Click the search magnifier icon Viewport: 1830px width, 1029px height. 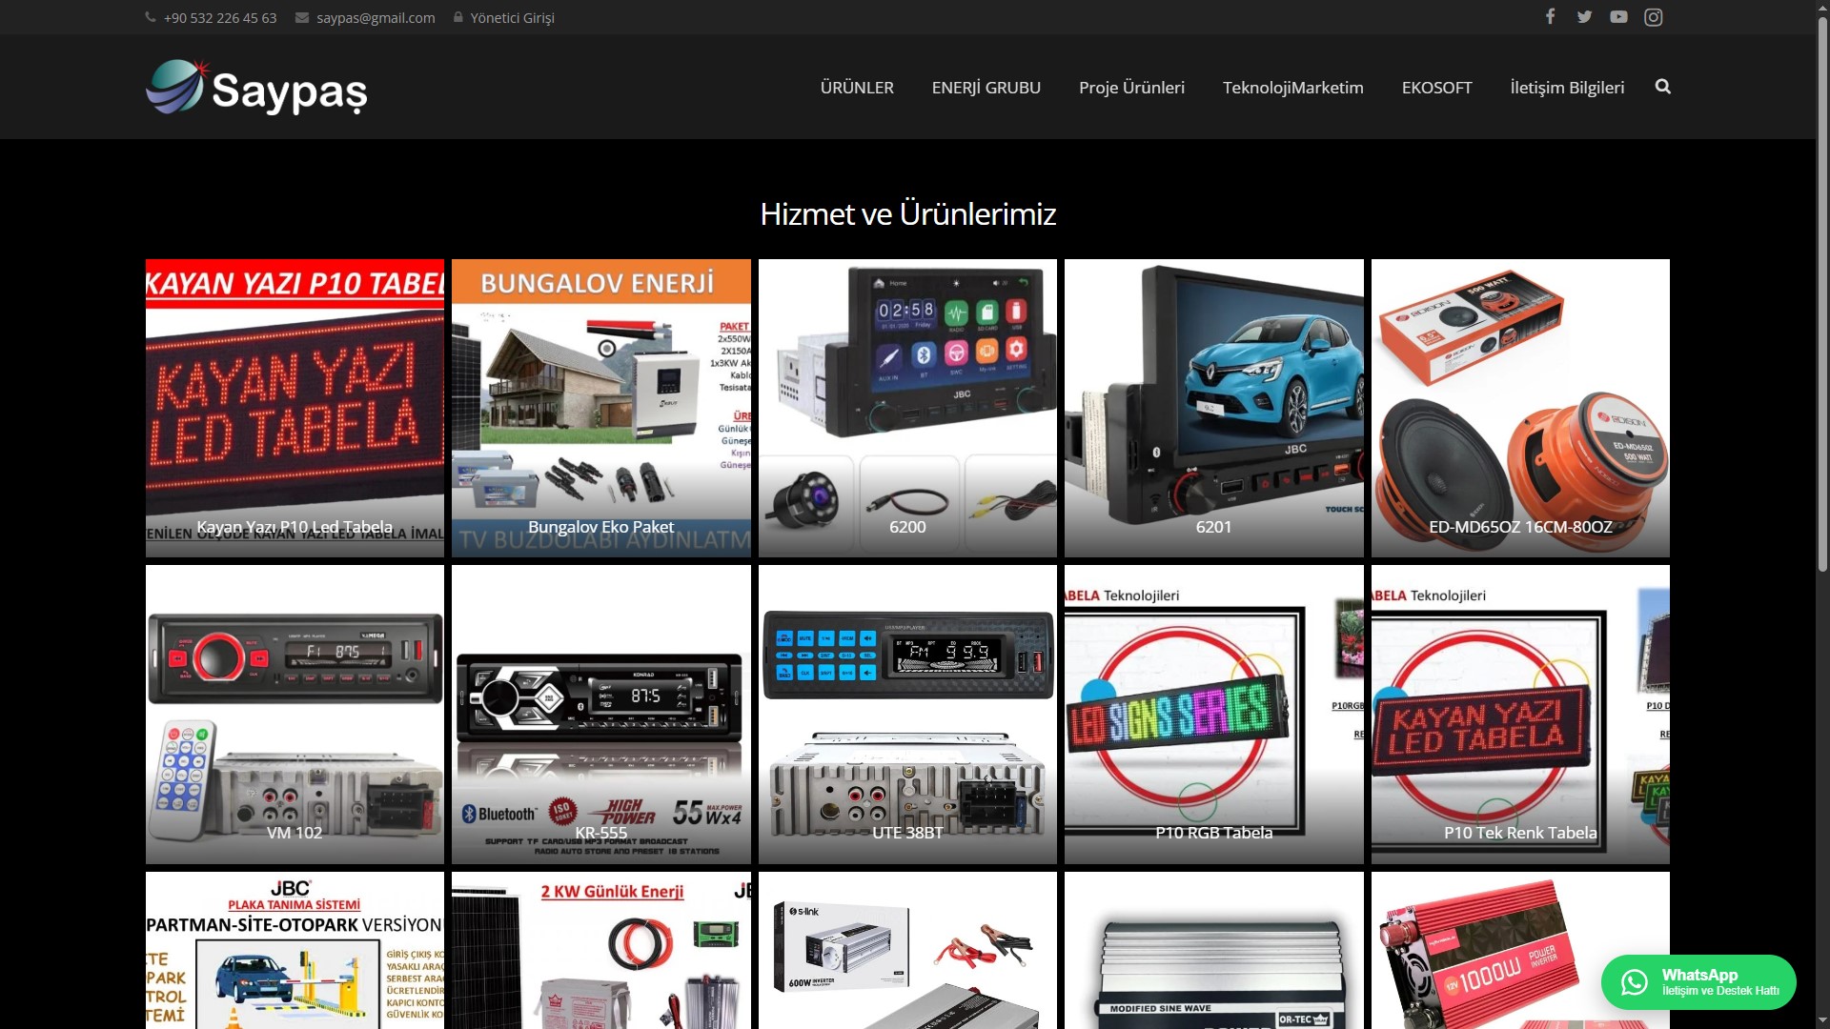click(x=1663, y=87)
